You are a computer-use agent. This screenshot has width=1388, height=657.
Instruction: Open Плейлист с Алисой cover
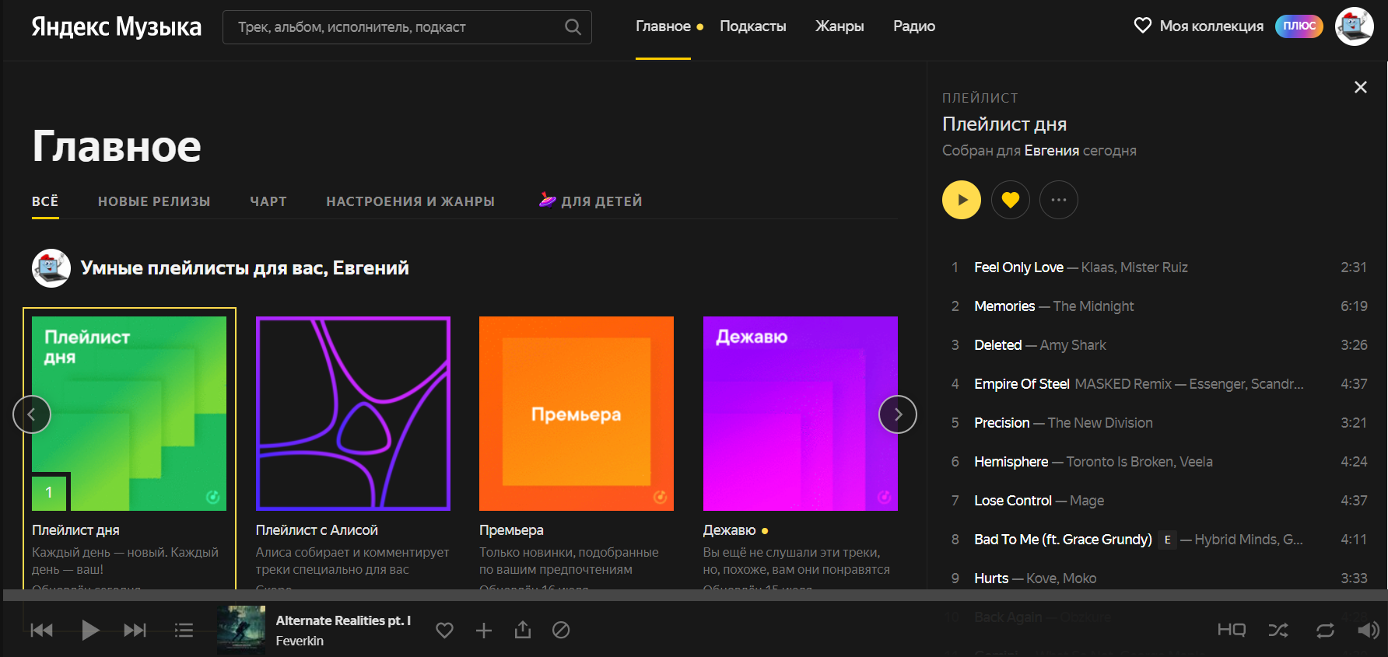(353, 414)
